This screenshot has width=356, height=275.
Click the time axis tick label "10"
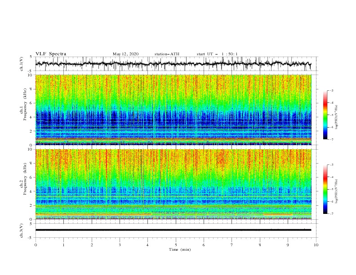click(x=316, y=245)
